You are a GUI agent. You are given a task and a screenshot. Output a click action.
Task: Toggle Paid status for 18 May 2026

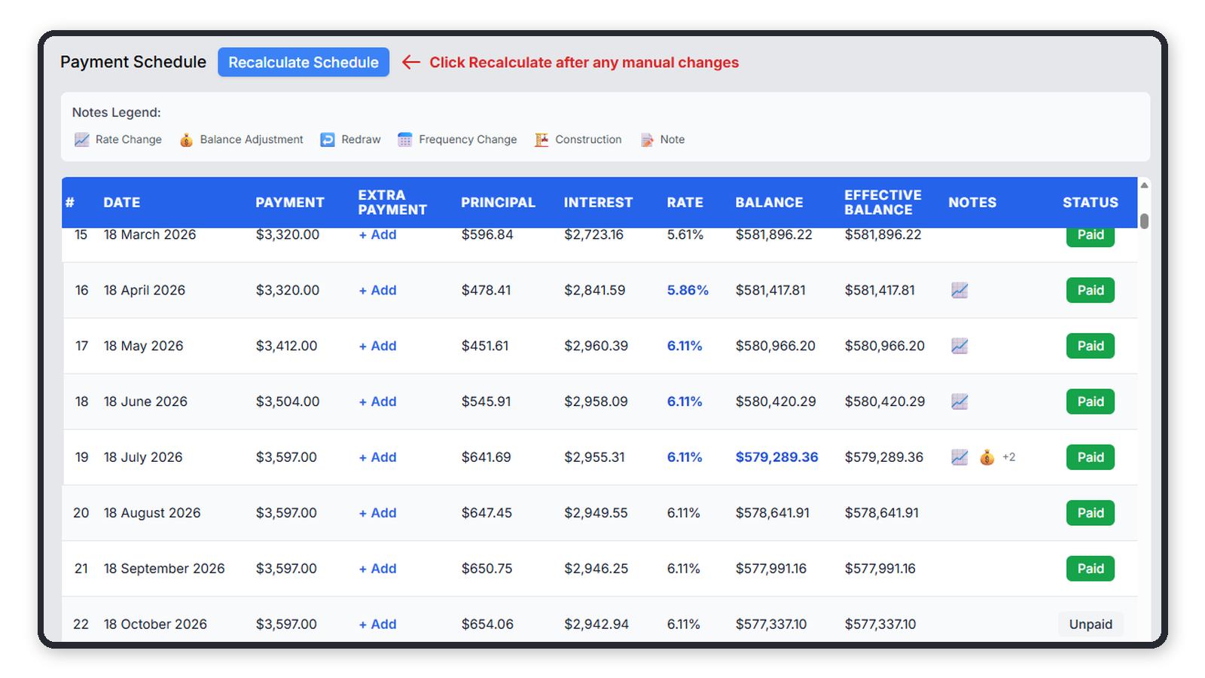coord(1091,346)
